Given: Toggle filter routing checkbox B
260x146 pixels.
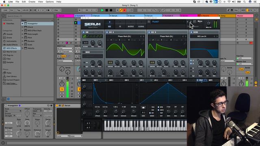Looking at the screenshot, I should [191, 63].
